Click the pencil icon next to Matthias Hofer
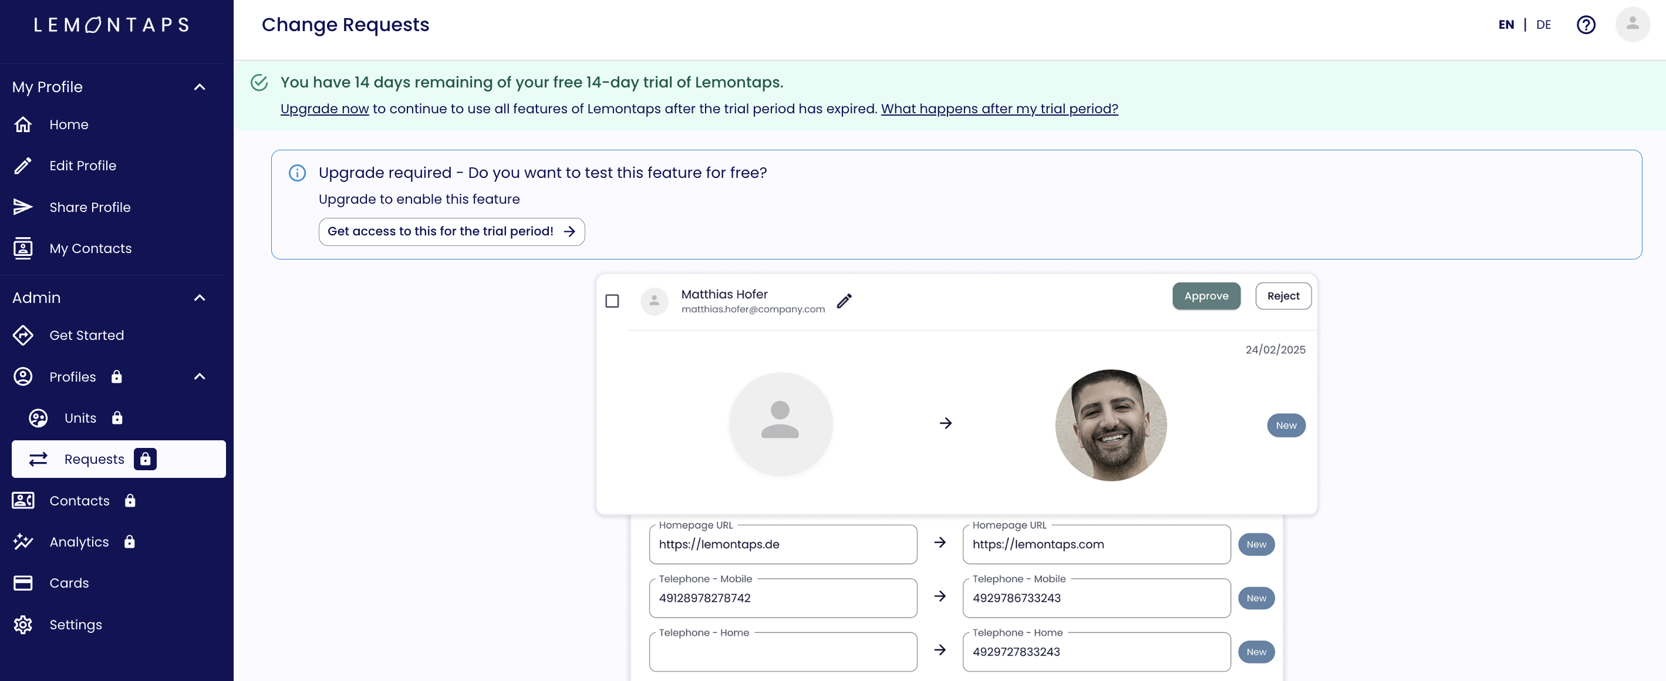Screen dimensions: 1666x681 (x=844, y=301)
